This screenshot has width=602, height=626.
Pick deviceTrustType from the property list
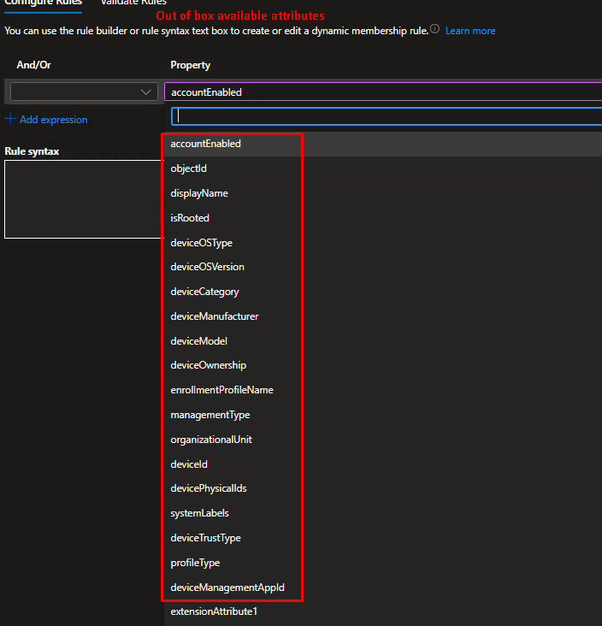point(205,538)
